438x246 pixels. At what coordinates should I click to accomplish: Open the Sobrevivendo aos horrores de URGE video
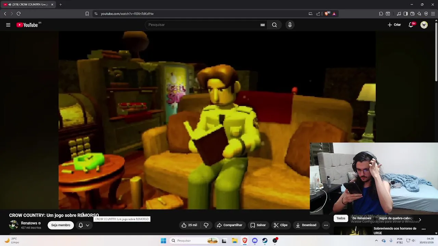(x=395, y=231)
